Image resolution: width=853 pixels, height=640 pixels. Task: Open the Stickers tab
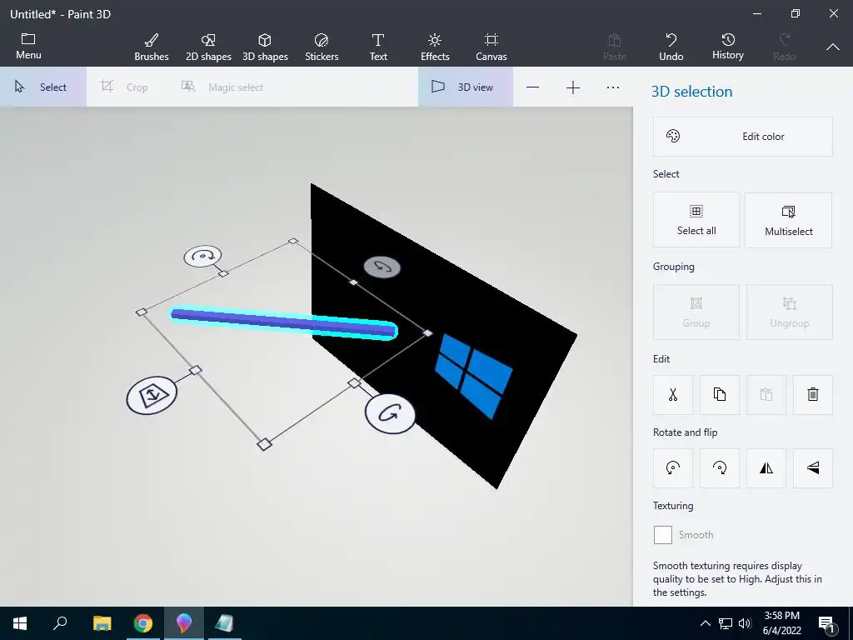click(x=322, y=47)
